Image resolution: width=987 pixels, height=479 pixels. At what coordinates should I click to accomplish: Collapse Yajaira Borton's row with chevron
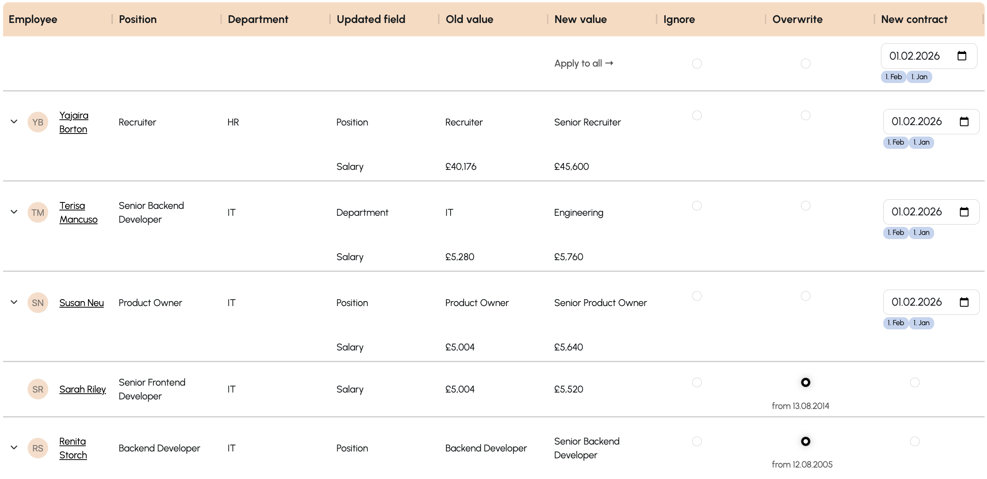(x=14, y=122)
